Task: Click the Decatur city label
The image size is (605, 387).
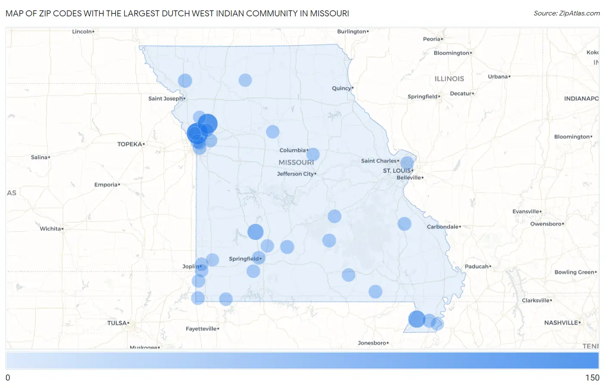Action: (461, 93)
